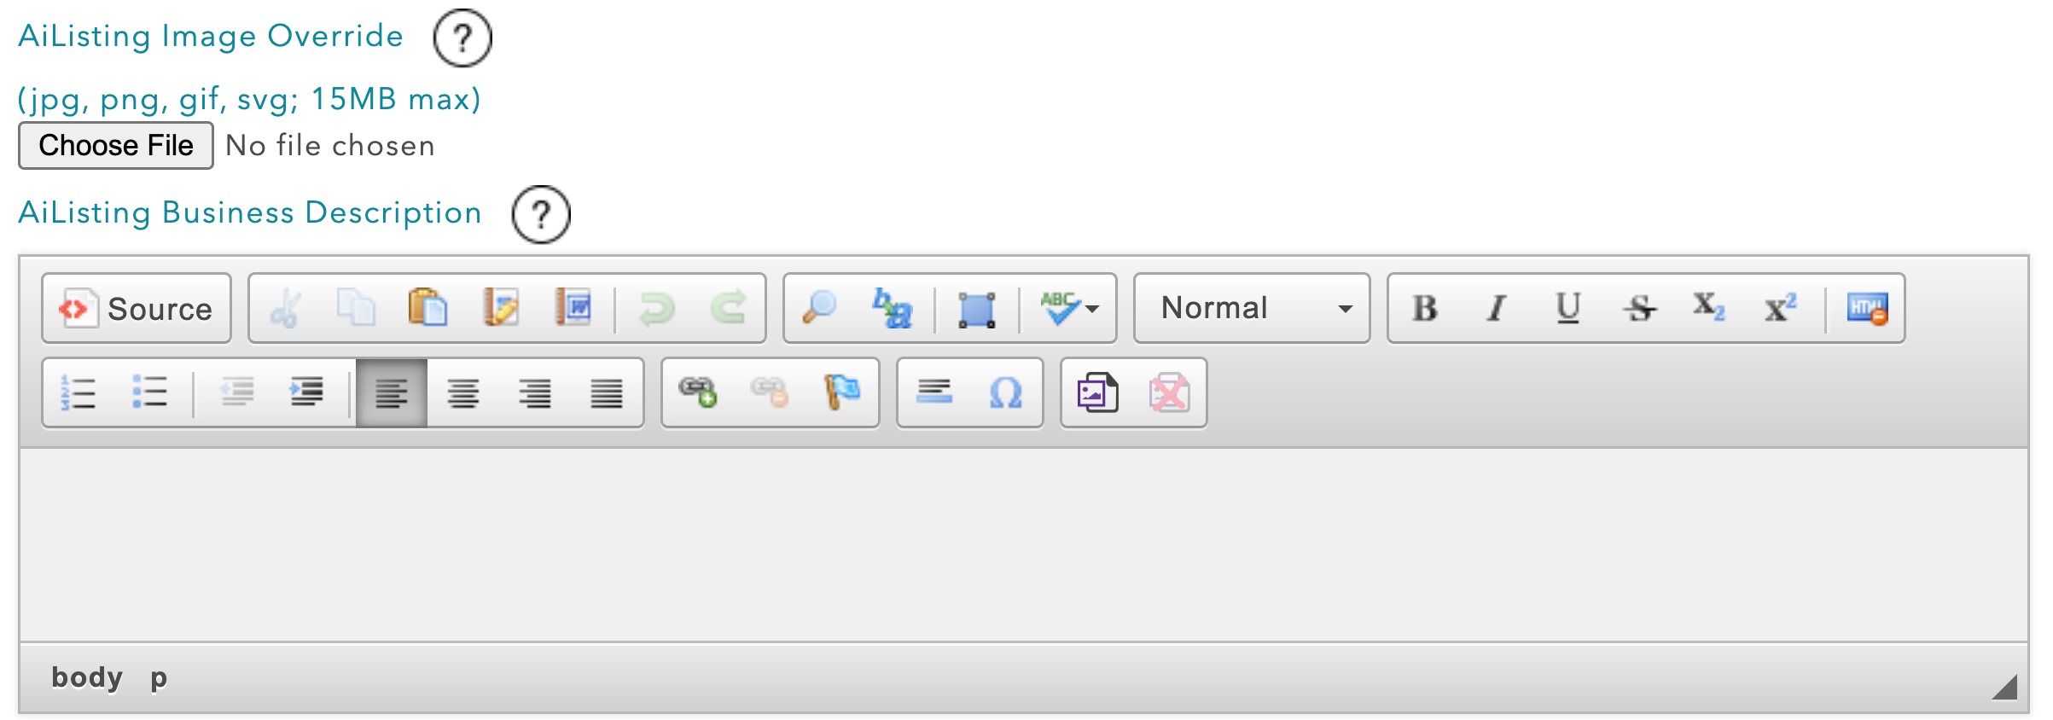Insert a link using chain icon
Viewport: 2053px width, 720px height.
pos(697,392)
